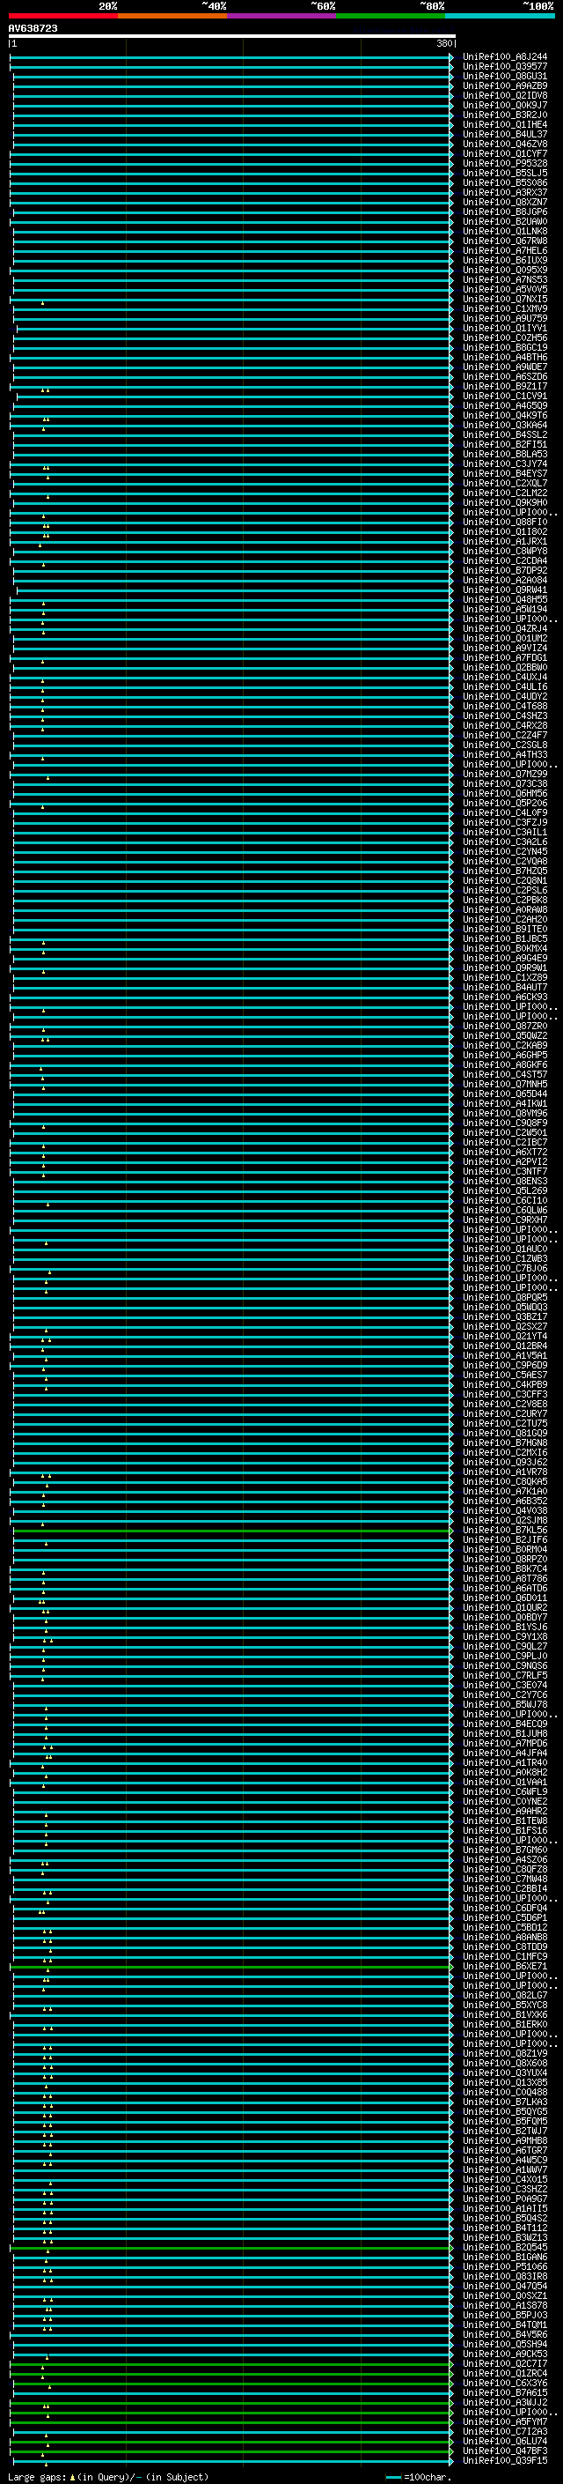Open the UniRef100_A4BTH6 hit link

click(x=505, y=358)
